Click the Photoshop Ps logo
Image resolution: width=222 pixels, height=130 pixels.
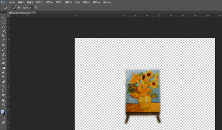click(x=3, y=2)
